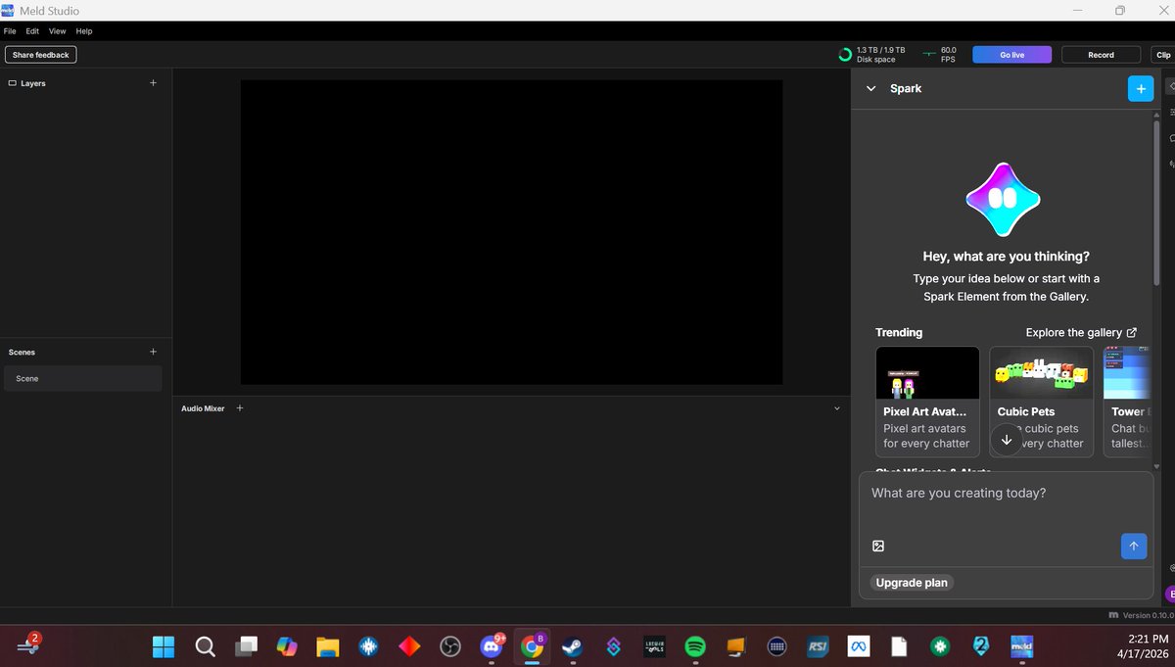This screenshot has height=667, width=1175.
Task: Open the Cubic Pets card
Action: click(1041, 402)
